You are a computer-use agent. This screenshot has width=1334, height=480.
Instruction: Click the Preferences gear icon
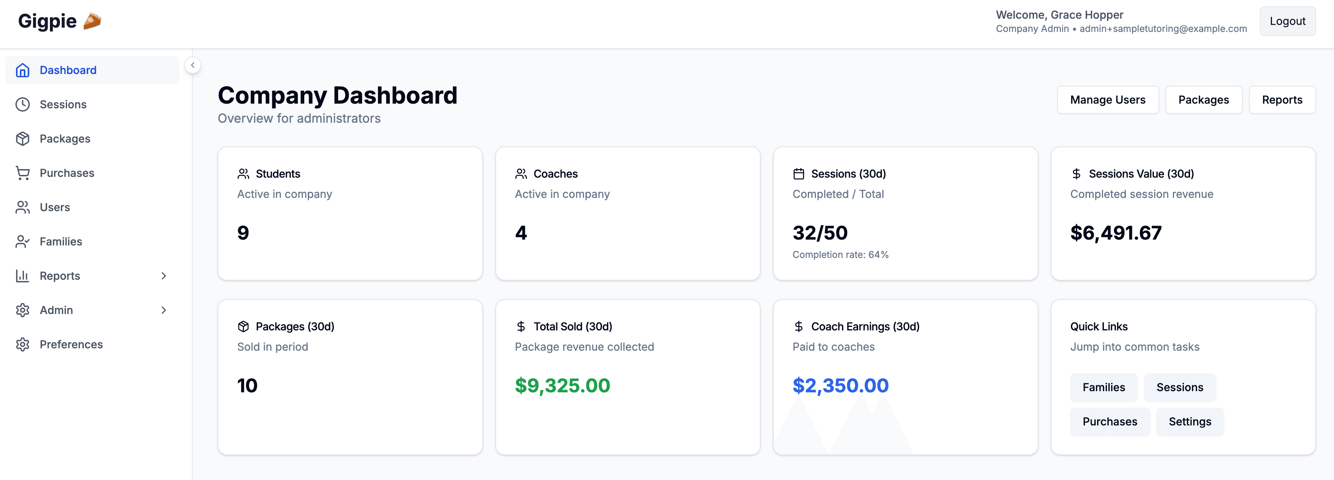click(x=23, y=344)
